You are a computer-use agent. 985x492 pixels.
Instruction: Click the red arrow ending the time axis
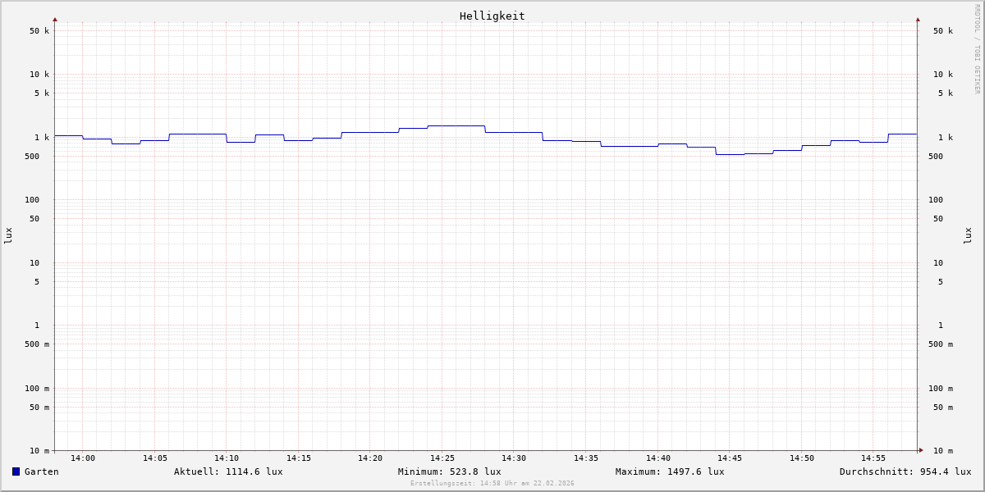click(x=921, y=450)
